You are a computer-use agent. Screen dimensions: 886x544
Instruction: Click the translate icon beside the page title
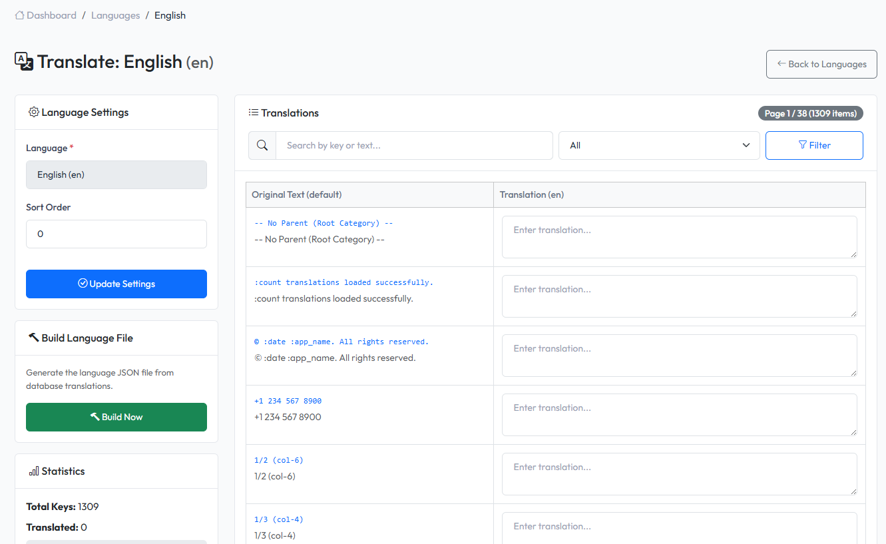click(24, 61)
